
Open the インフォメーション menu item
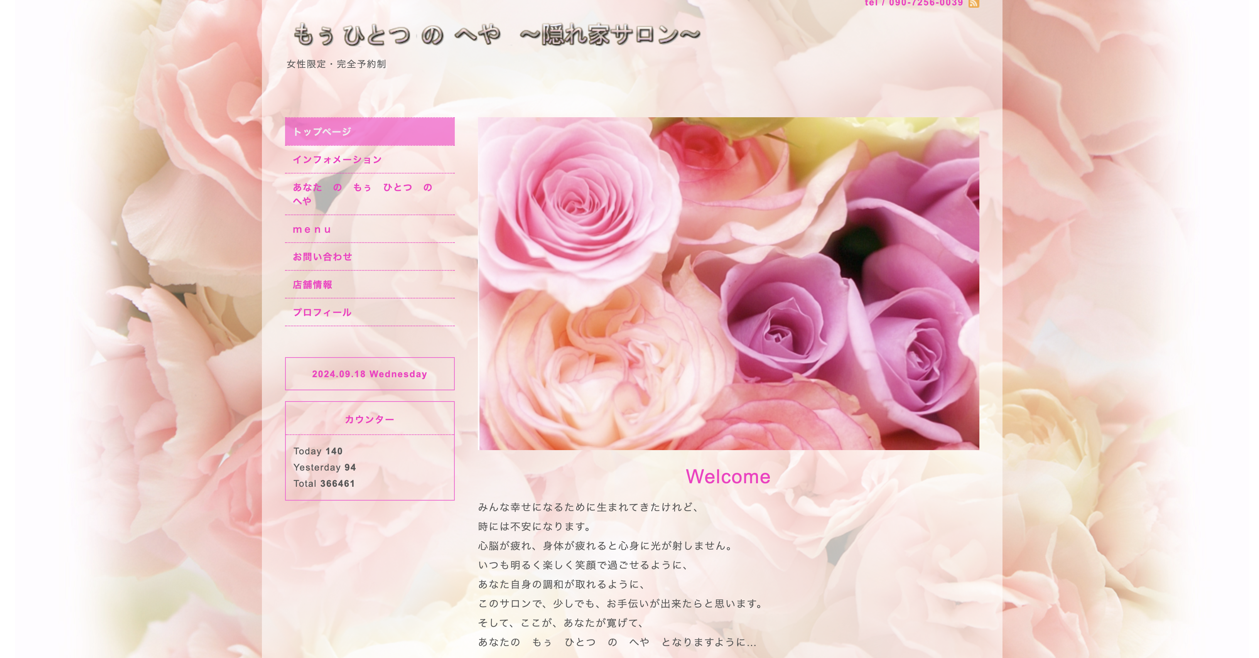coord(337,159)
